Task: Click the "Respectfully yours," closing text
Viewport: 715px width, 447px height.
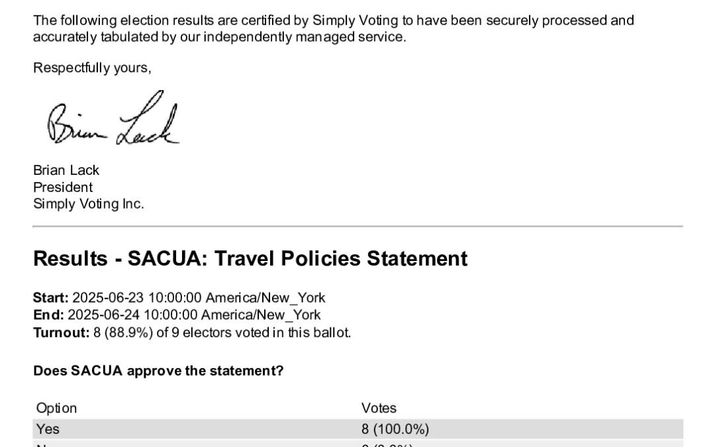Action: [x=92, y=68]
